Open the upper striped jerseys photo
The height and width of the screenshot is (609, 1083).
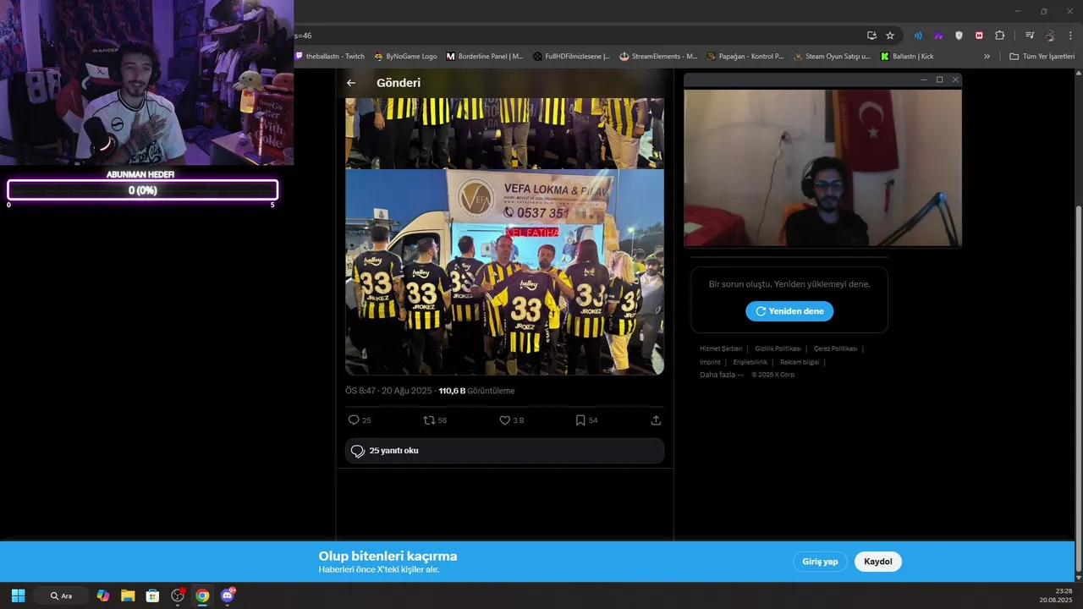(504, 133)
